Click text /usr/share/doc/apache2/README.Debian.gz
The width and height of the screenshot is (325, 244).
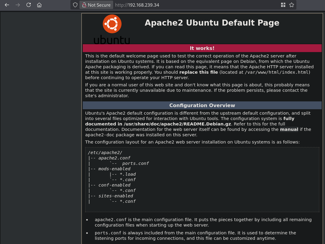177,124
